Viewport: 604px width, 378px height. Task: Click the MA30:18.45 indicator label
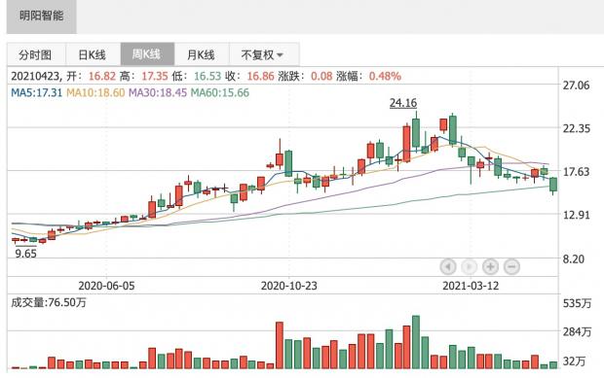point(158,92)
